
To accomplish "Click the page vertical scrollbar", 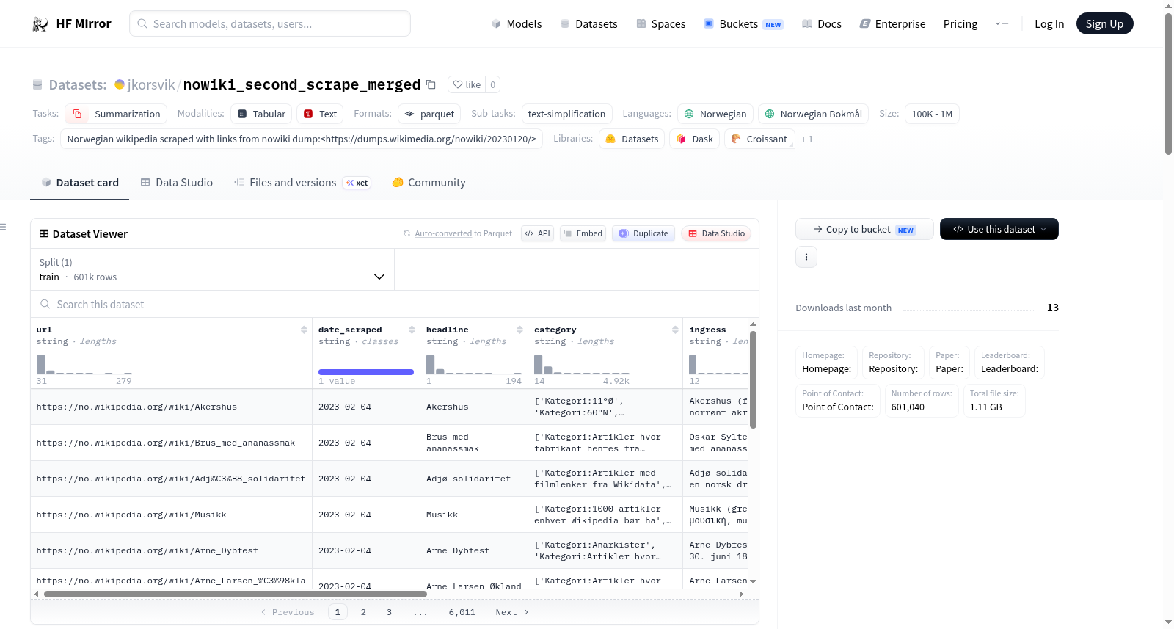I will 1168,84.
